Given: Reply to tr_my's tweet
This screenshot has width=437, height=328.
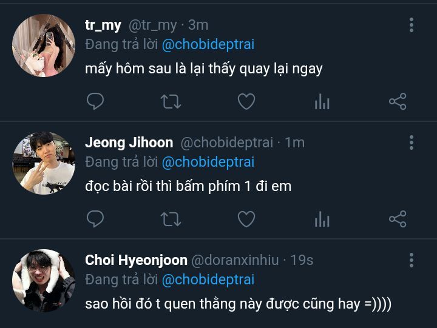Looking at the screenshot, I should [95, 101].
